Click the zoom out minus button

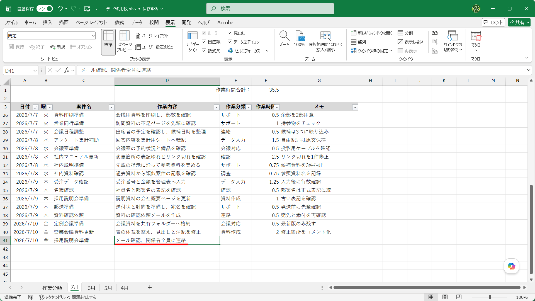[x=469, y=297]
